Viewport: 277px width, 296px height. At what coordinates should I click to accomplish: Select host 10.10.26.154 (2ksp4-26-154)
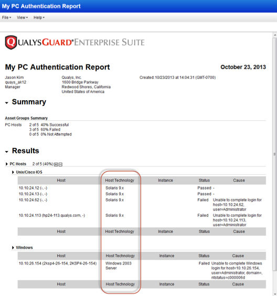pyautogui.click(x=58, y=263)
